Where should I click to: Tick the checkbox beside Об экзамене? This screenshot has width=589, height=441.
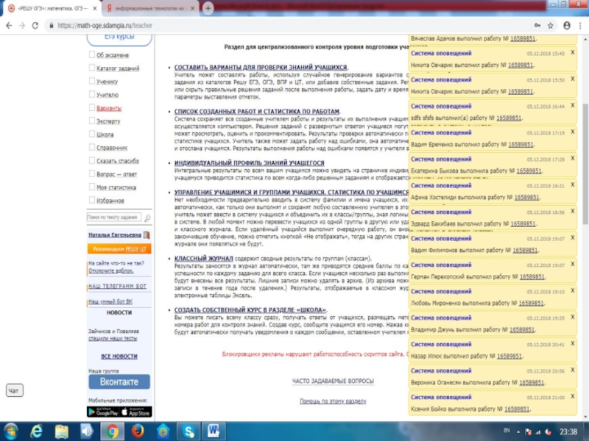pos(91,54)
